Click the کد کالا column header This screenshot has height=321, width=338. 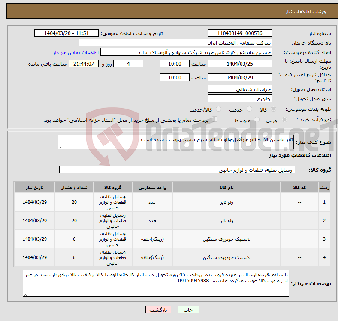click(x=299, y=188)
